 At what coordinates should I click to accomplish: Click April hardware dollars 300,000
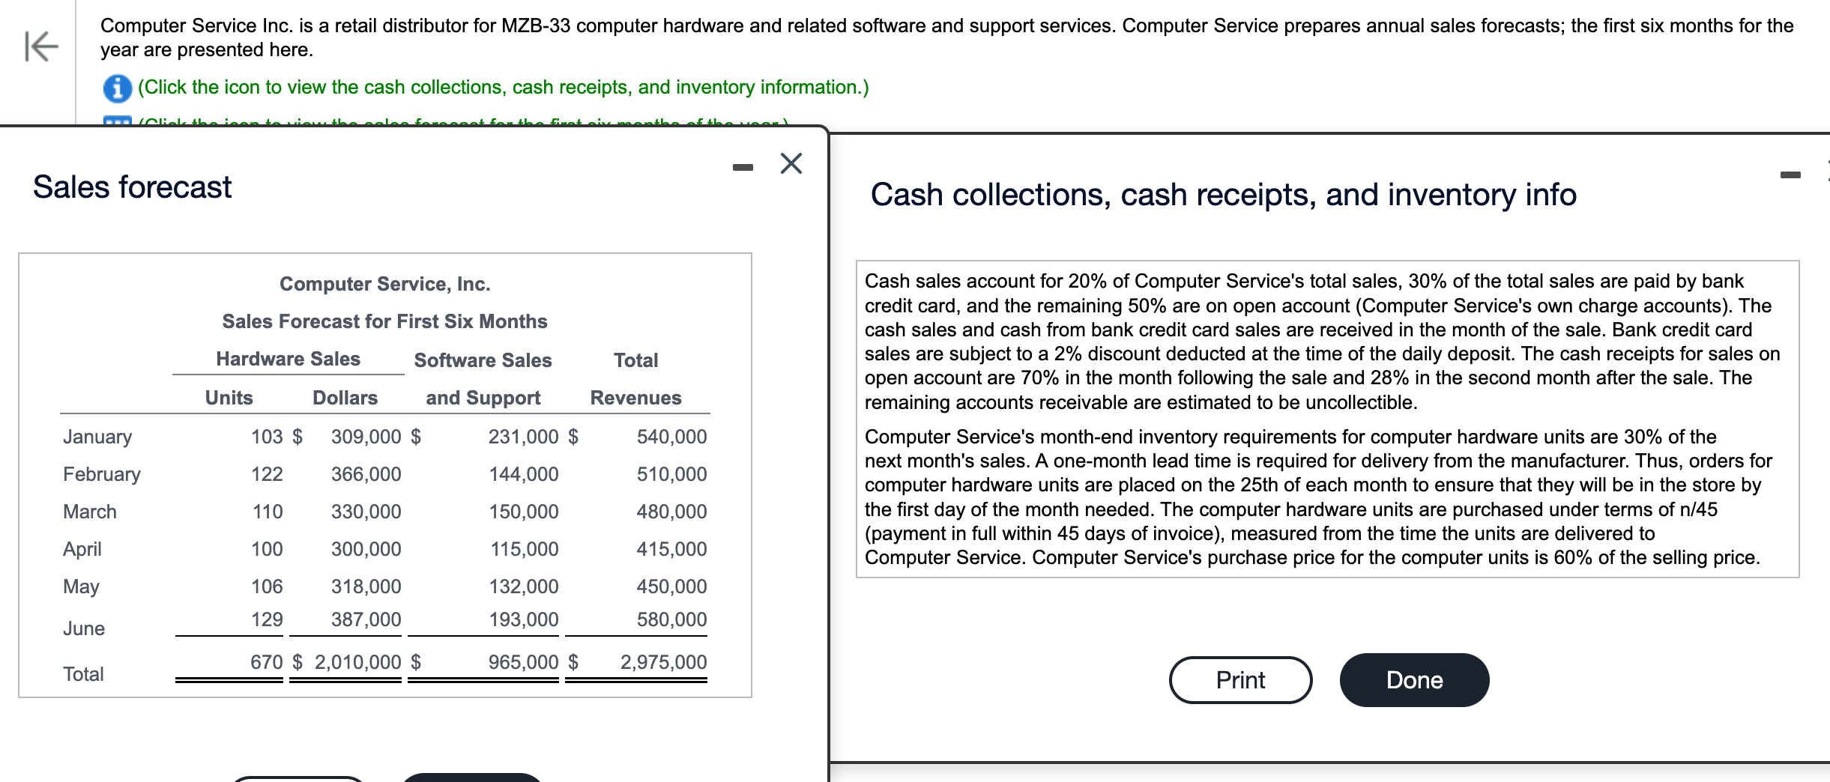click(366, 549)
